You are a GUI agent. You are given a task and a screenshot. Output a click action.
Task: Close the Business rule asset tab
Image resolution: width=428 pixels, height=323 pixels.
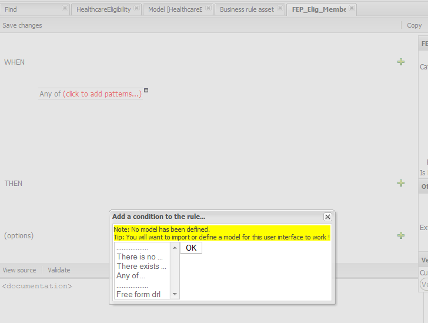[x=280, y=8]
